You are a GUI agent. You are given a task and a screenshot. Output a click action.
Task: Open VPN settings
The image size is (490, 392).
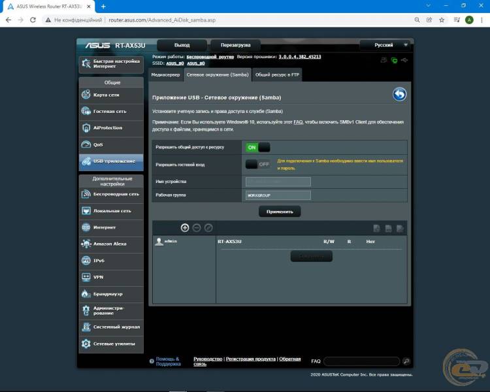click(x=111, y=277)
